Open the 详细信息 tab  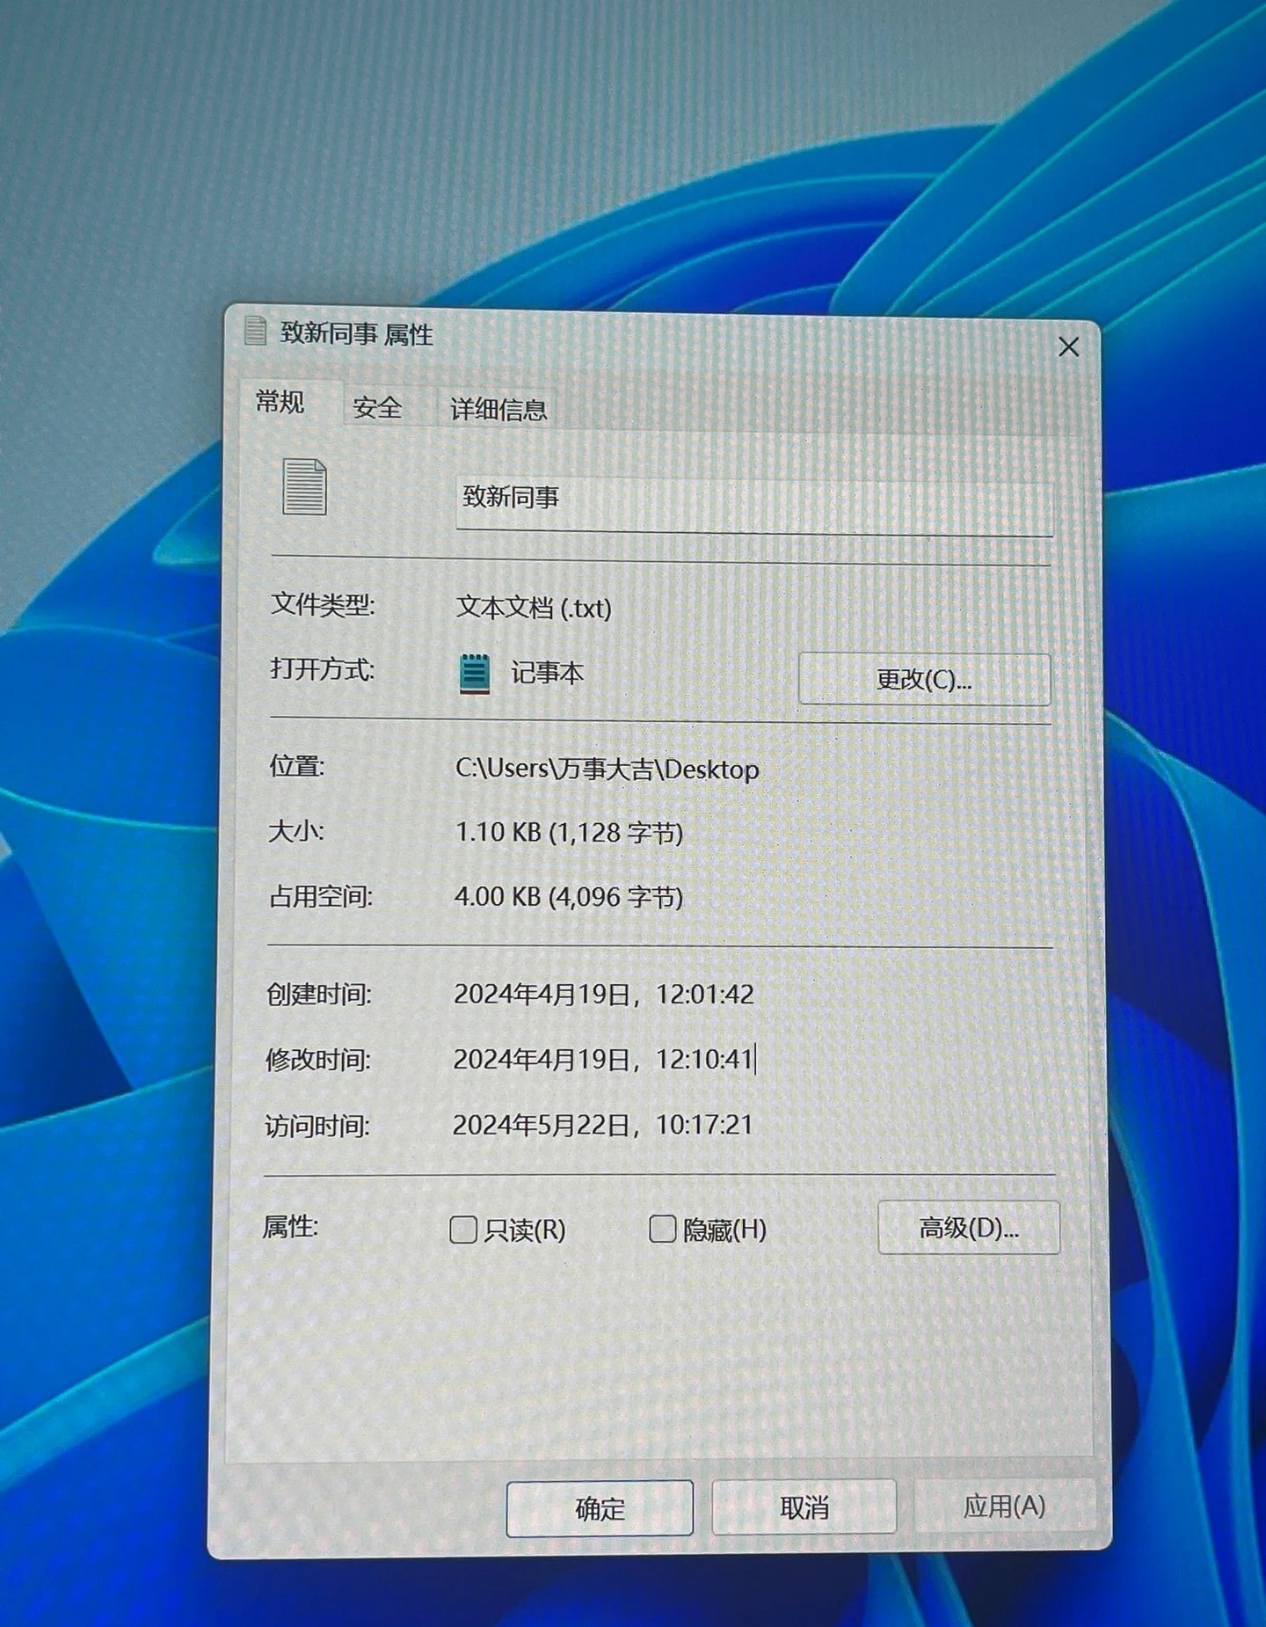coord(498,410)
